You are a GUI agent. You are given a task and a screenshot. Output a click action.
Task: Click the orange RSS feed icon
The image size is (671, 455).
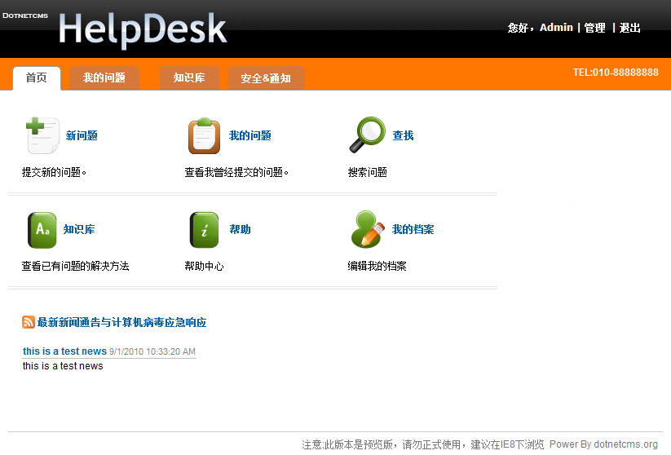tap(29, 322)
